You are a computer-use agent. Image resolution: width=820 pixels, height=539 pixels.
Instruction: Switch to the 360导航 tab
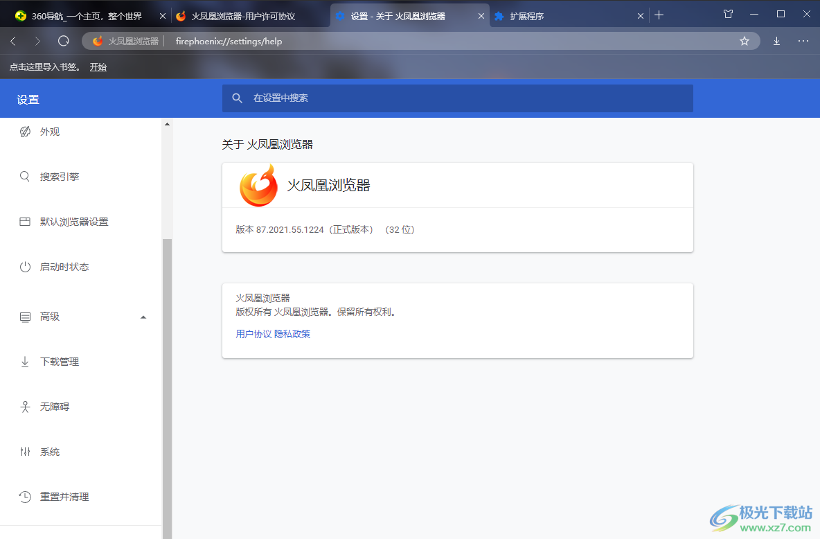tap(87, 16)
